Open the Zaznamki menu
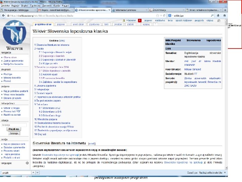 (47, 6)
